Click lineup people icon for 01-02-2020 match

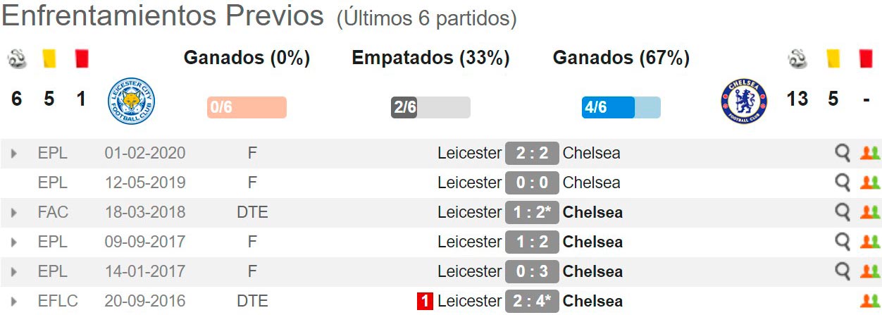pos(871,153)
